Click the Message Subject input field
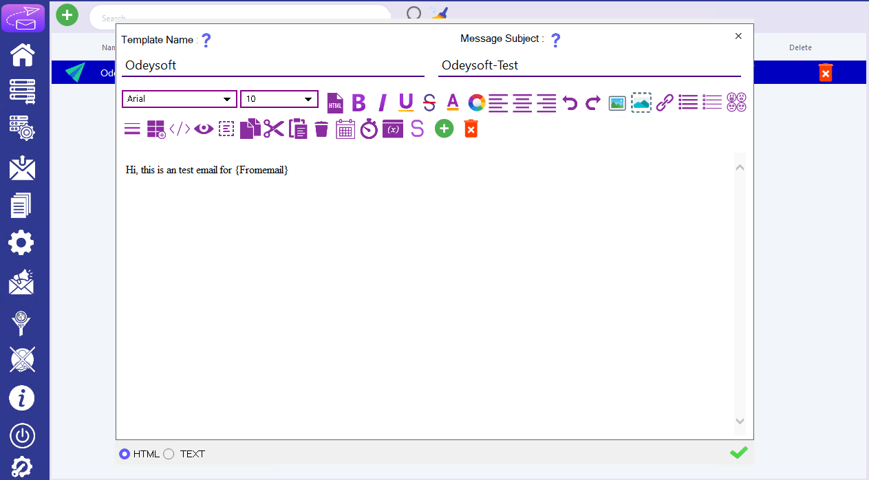 [589, 65]
